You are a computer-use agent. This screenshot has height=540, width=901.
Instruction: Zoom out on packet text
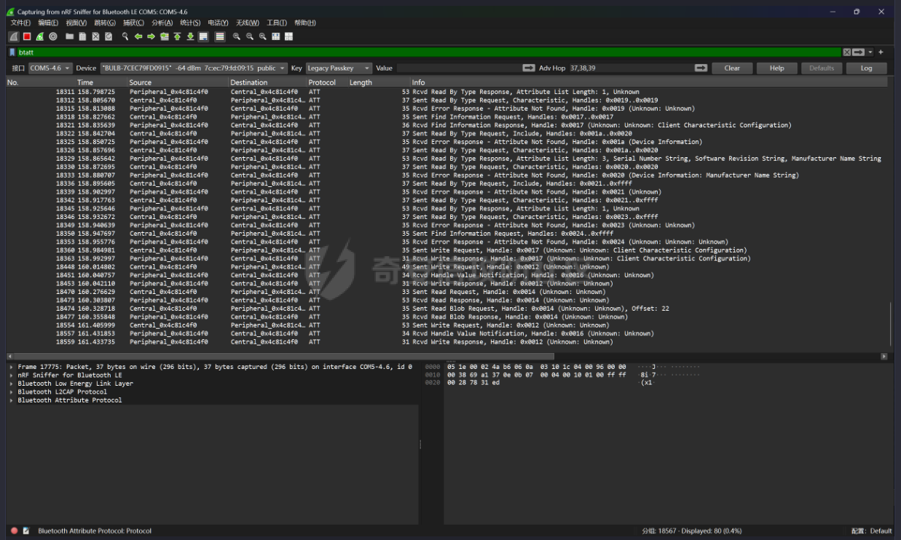click(x=250, y=36)
